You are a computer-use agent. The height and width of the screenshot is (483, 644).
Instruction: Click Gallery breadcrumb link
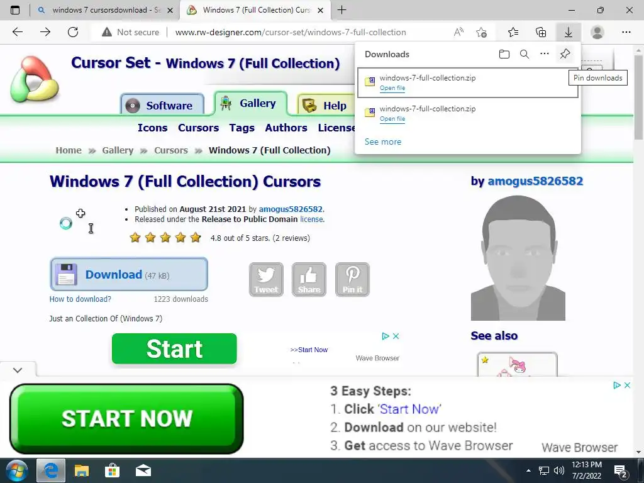[x=118, y=150]
